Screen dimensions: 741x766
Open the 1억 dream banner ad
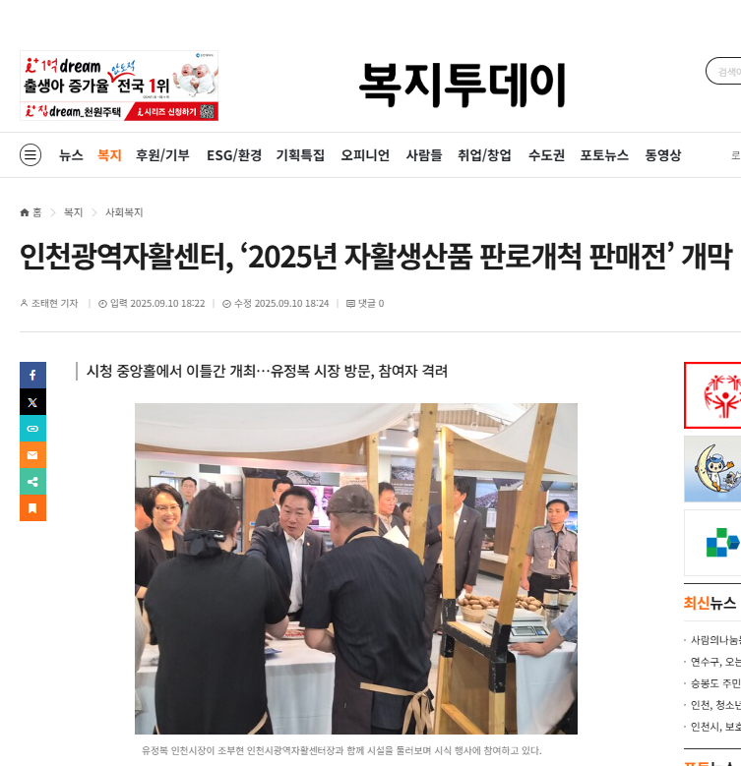(119, 86)
